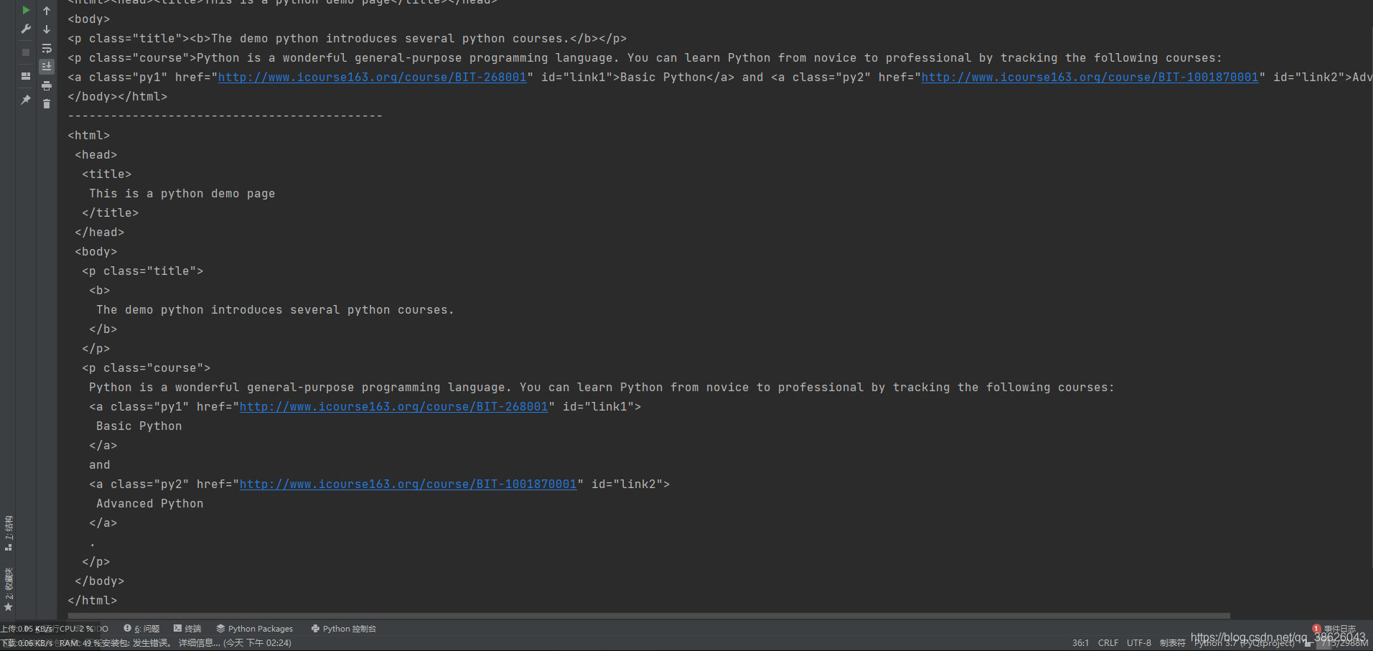
Task: Toggle soft-wrap for console output
Action: tap(47, 48)
